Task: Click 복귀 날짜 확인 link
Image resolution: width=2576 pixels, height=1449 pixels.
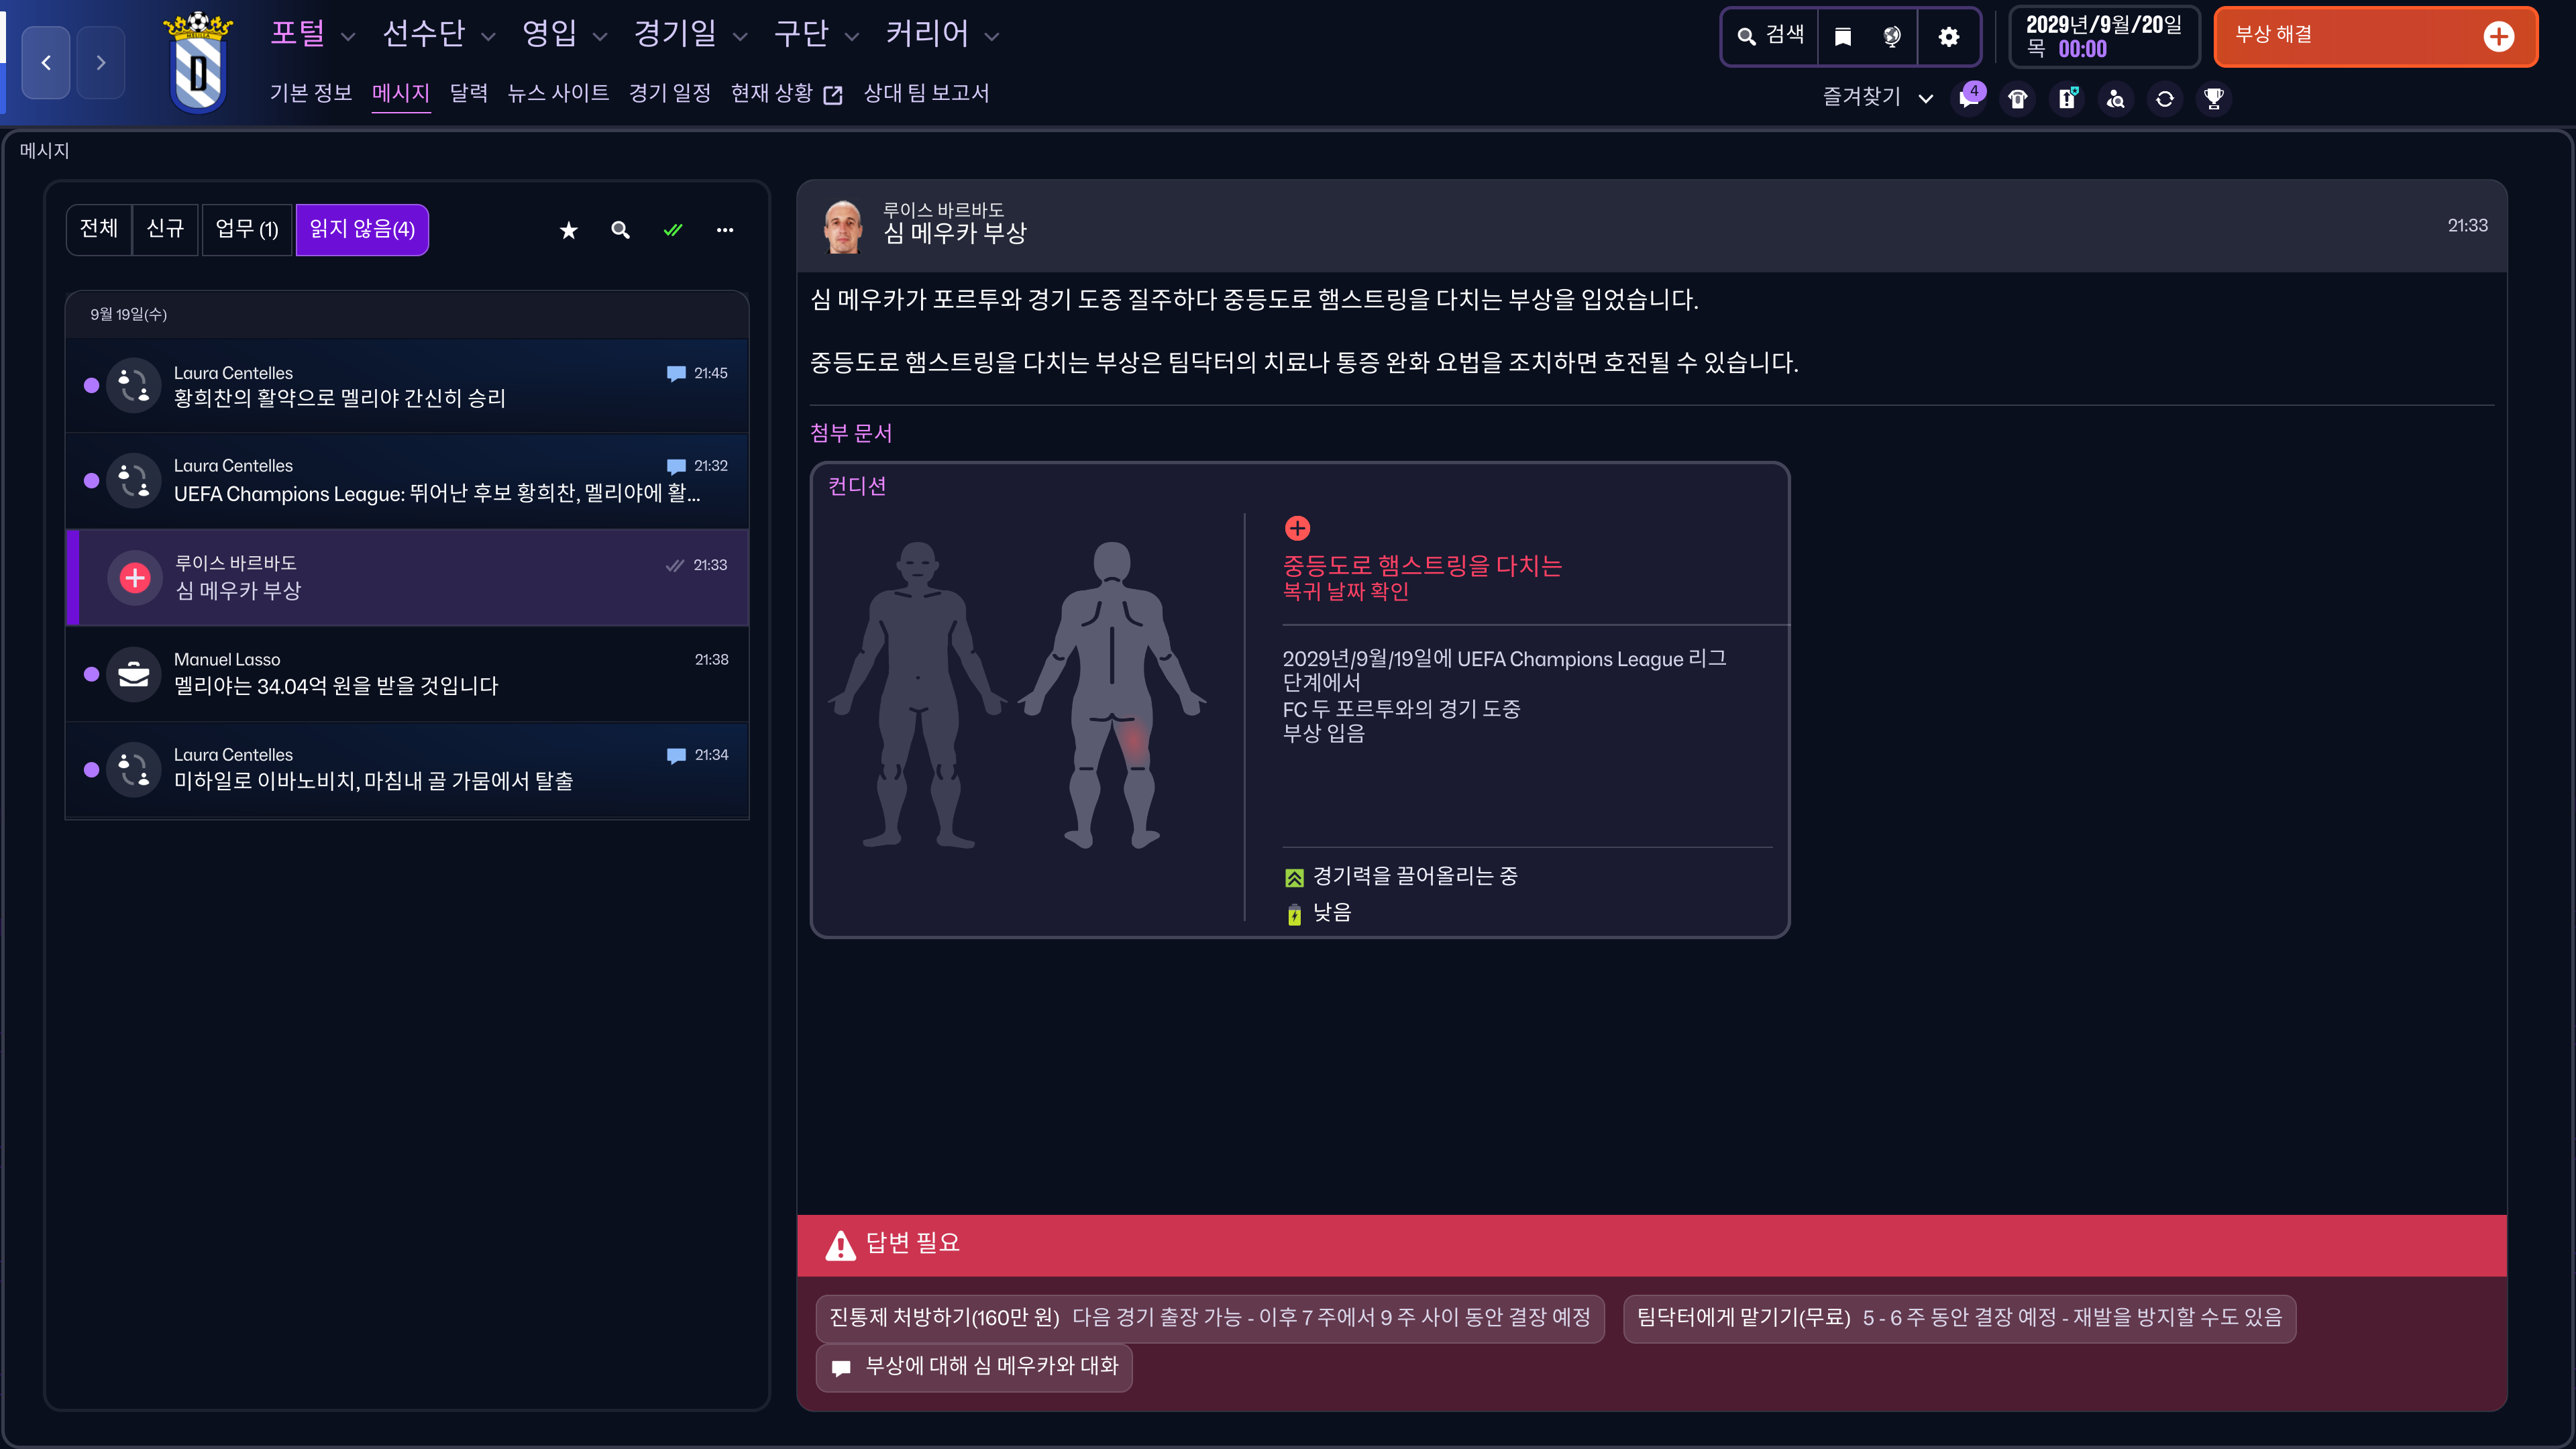Action: pyautogui.click(x=1345, y=592)
